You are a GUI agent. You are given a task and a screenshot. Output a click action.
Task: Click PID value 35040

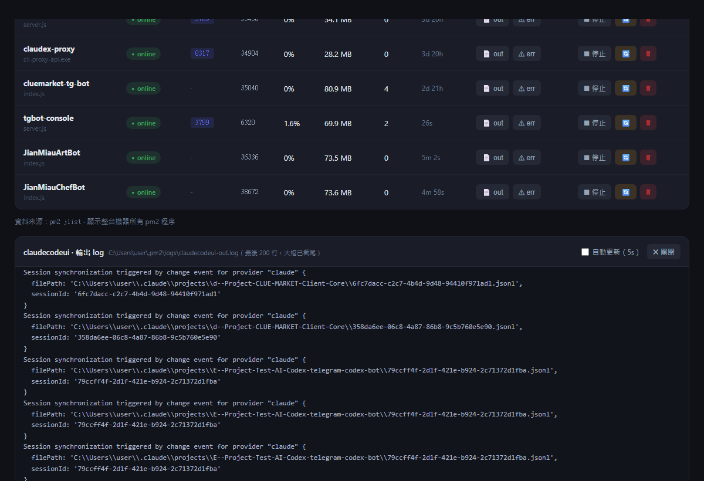[x=249, y=88]
